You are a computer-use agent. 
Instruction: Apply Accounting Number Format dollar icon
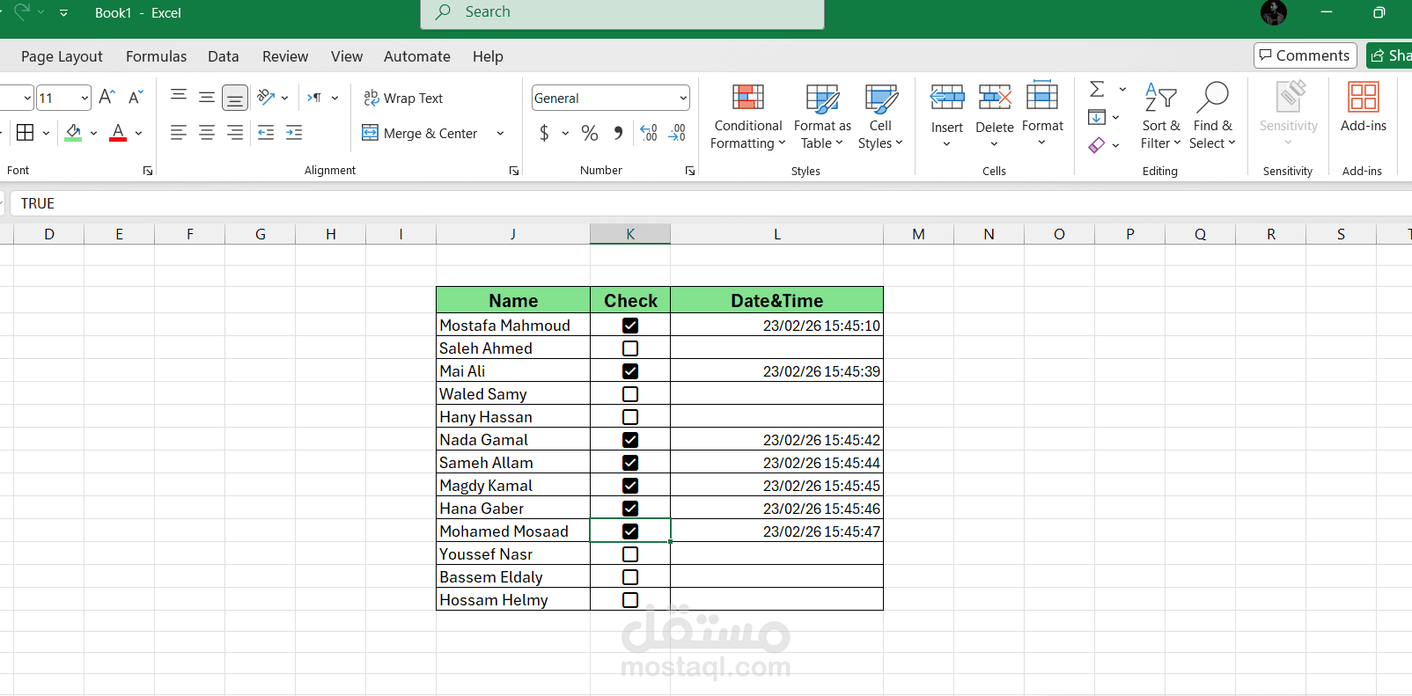(544, 133)
